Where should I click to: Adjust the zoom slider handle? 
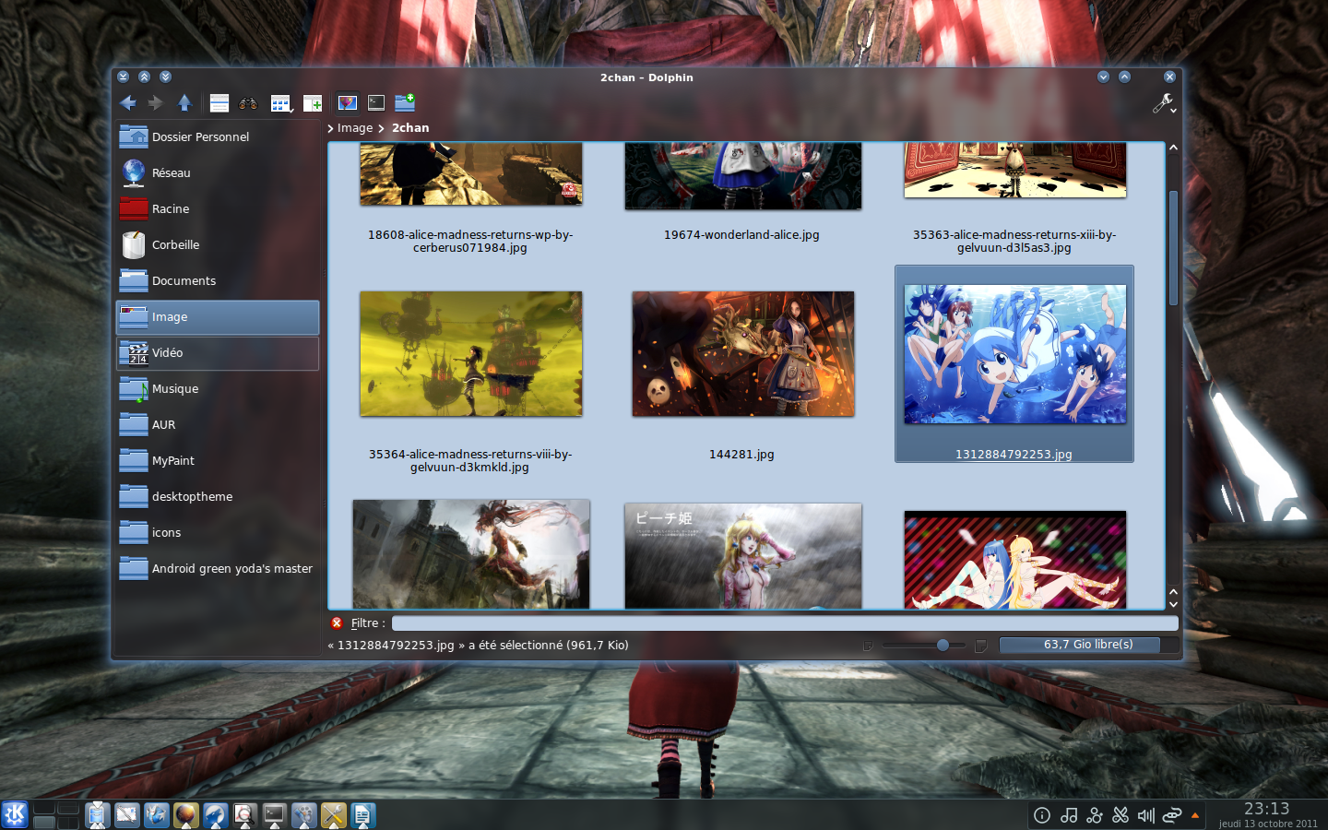point(943,646)
